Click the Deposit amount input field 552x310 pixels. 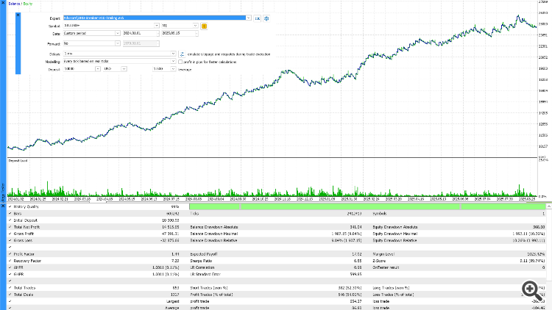point(77,68)
